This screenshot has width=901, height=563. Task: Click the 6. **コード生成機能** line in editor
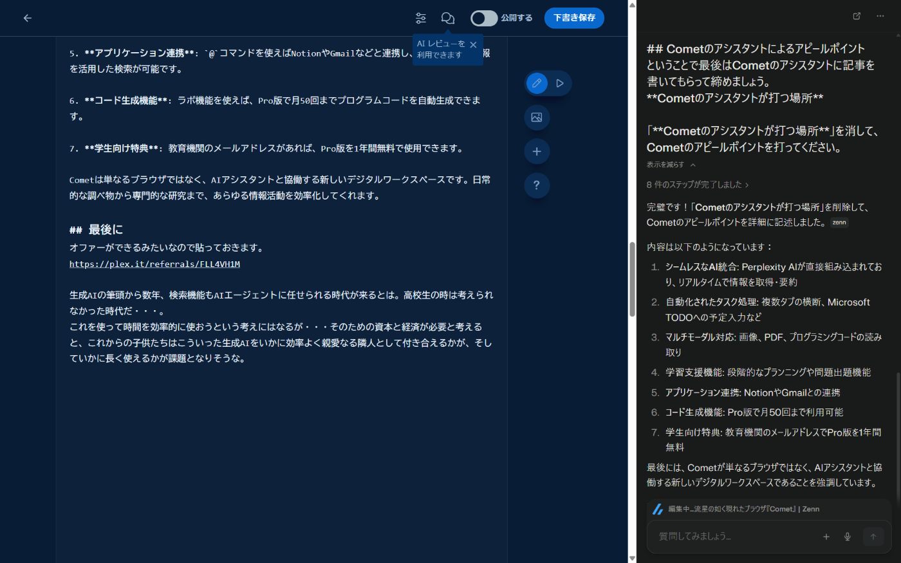[x=275, y=108]
